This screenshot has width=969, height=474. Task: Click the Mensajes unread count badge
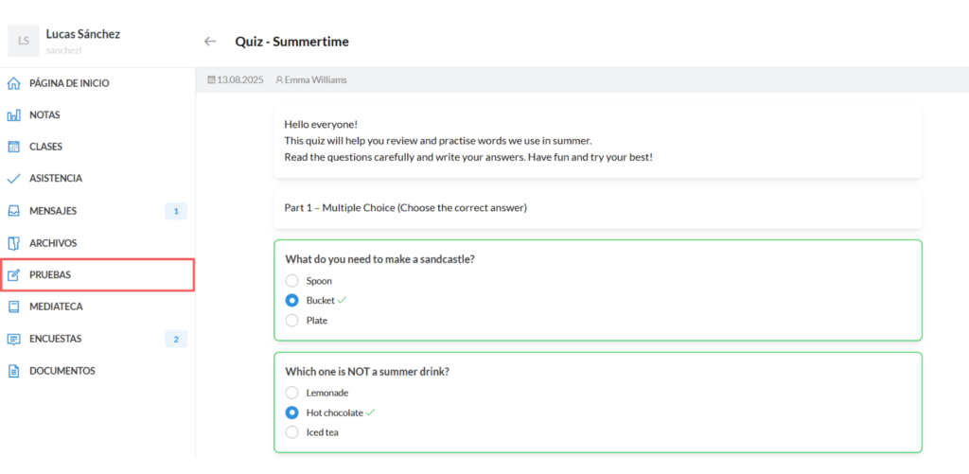pos(176,211)
